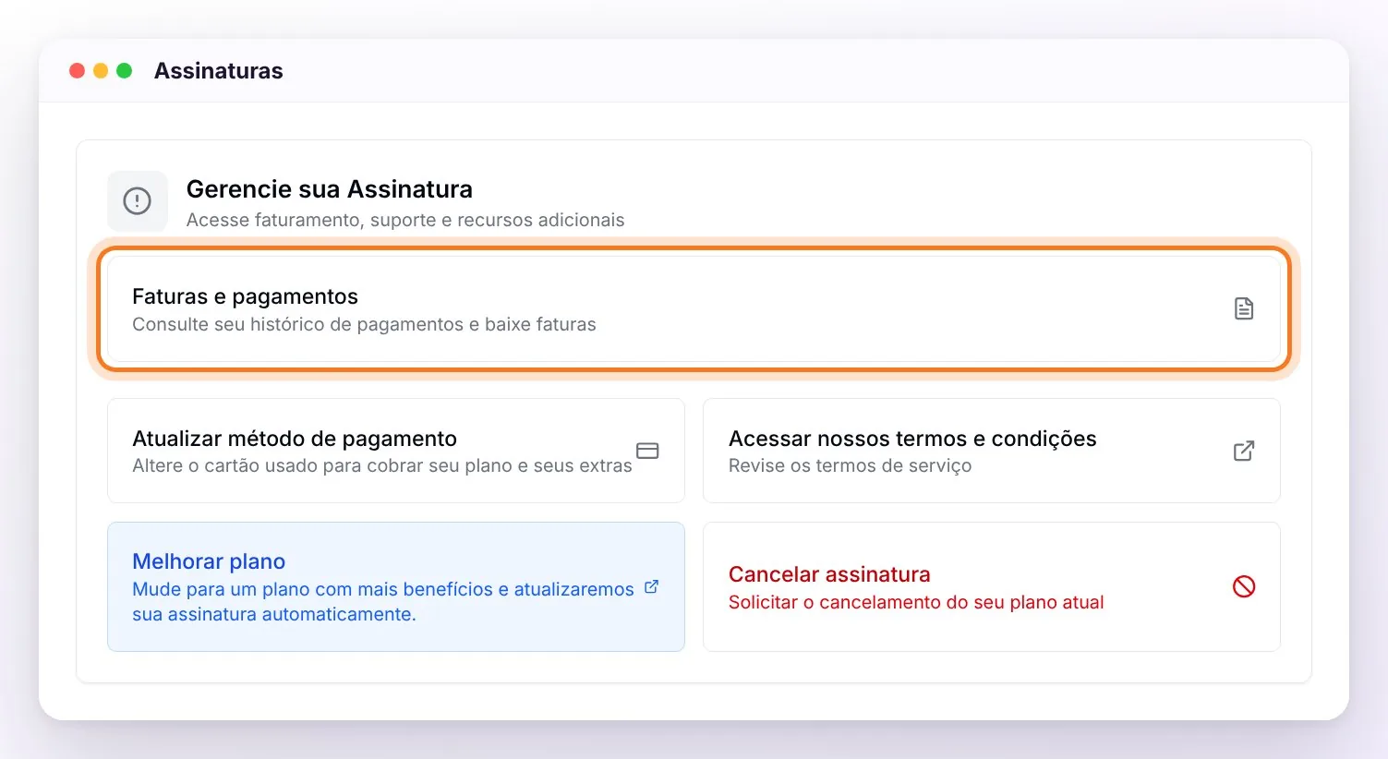This screenshot has height=759, width=1388.
Task: Click Cancelar assinatura option
Action: [x=992, y=587]
